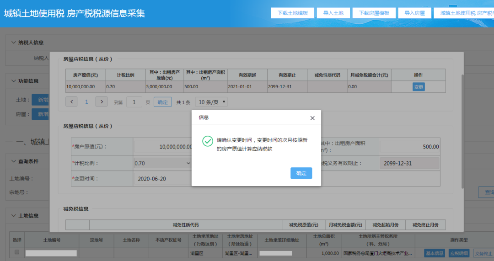
Task: Click the 10,000,000.00 房产原值 table cell
Action: click(x=86, y=86)
